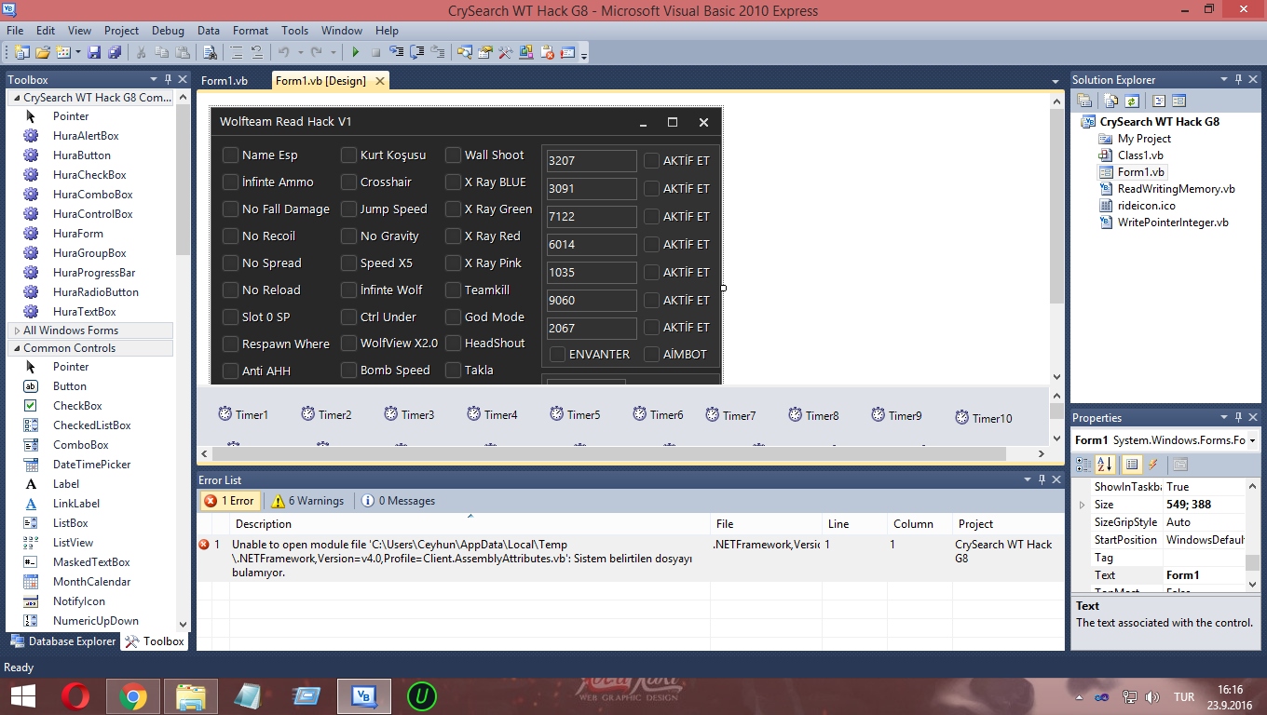Image resolution: width=1267 pixels, height=715 pixels.
Task: Click the Step Into debug icon
Action: pyautogui.click(x=397, y=53)
